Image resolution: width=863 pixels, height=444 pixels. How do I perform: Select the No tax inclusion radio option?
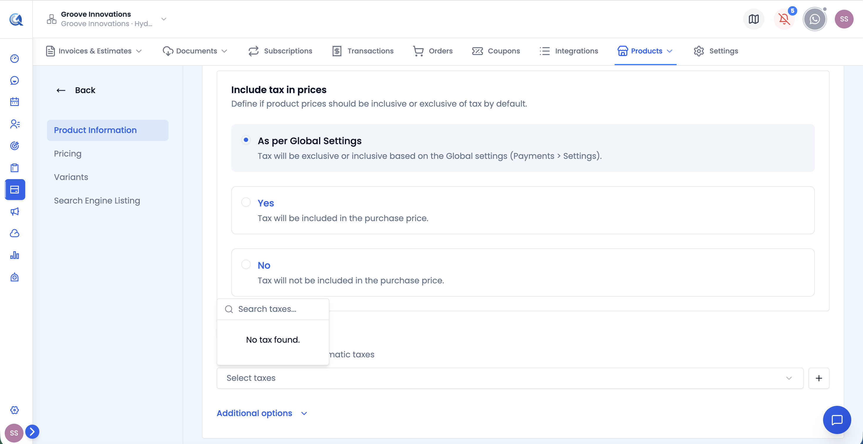(x=246, y=264)
